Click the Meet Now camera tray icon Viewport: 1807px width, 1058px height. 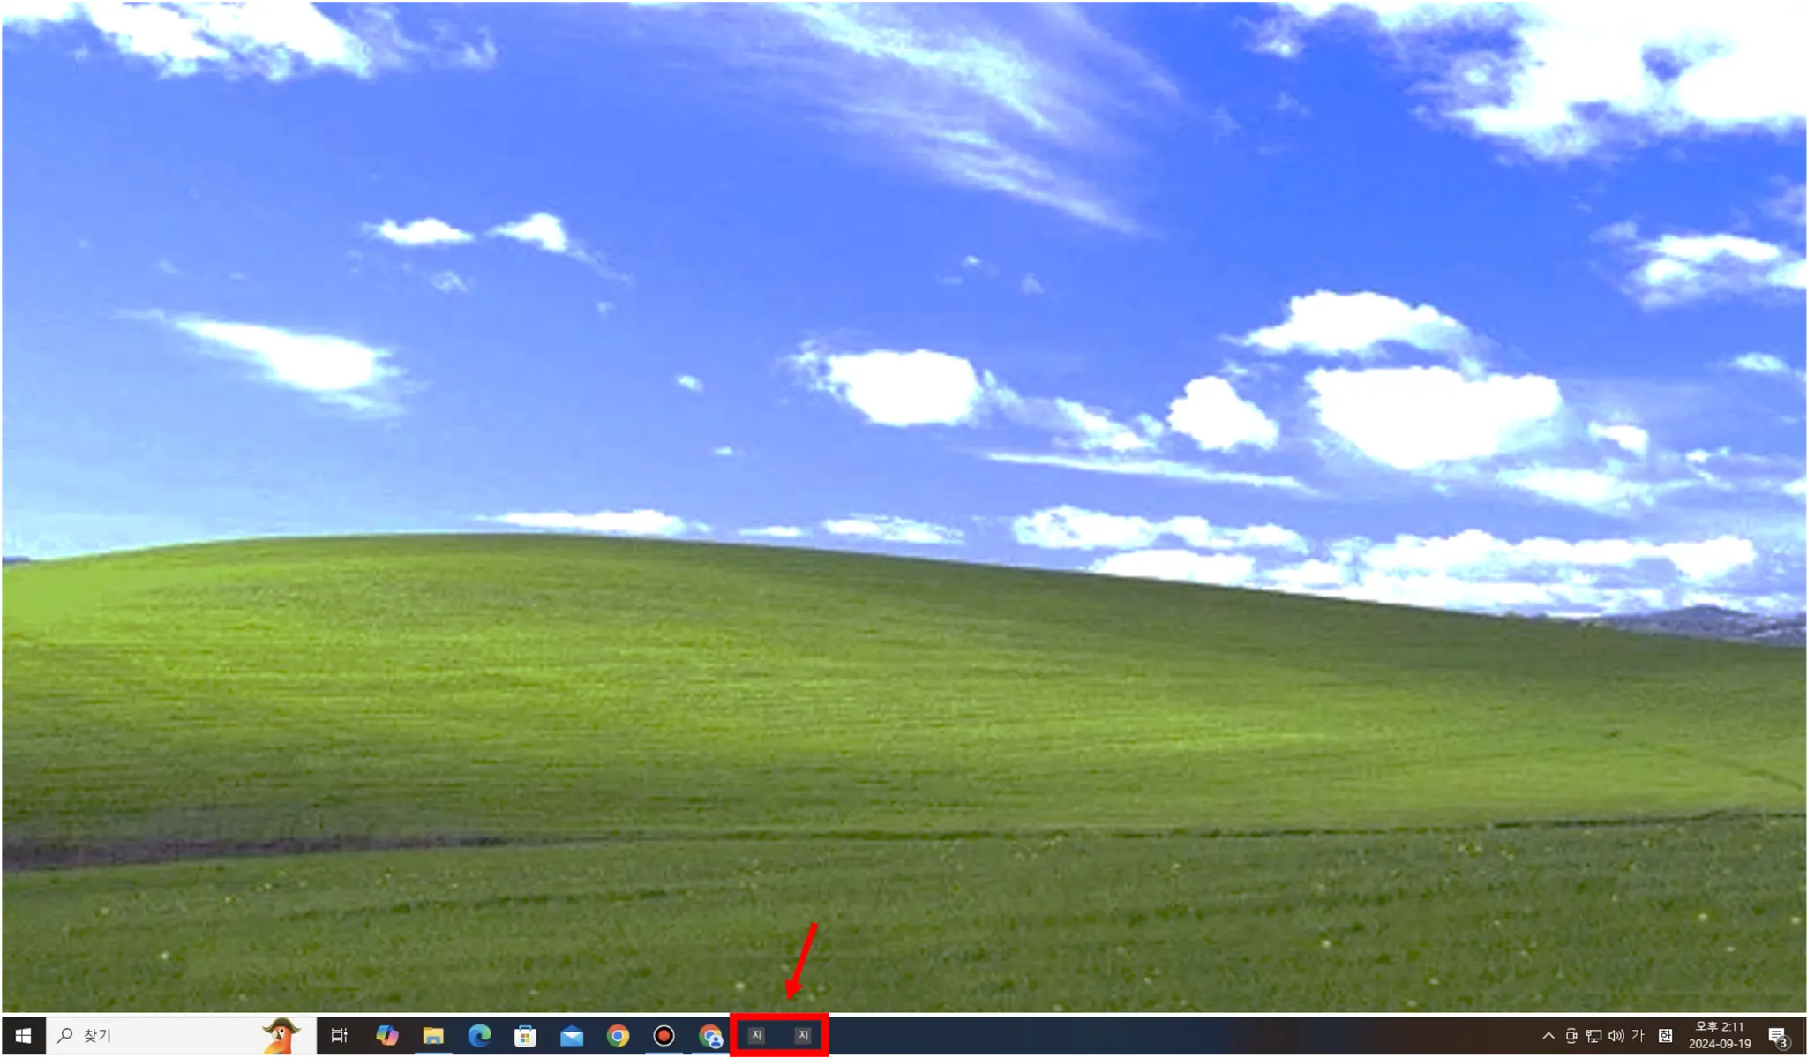[x=1571, y=1036]
